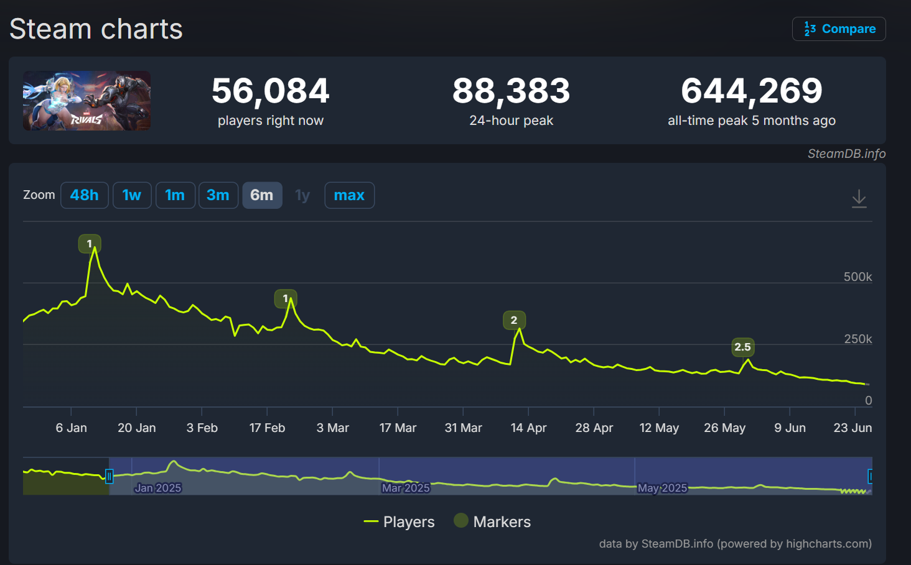This screenshot has height=565, width=911.
Task: Open the Marvel Rivals game thumbnail
Action: (x=86, y=101)
